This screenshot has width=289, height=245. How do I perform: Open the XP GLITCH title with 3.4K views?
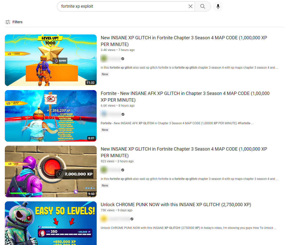pyautogui.click(x=184, y=41)
